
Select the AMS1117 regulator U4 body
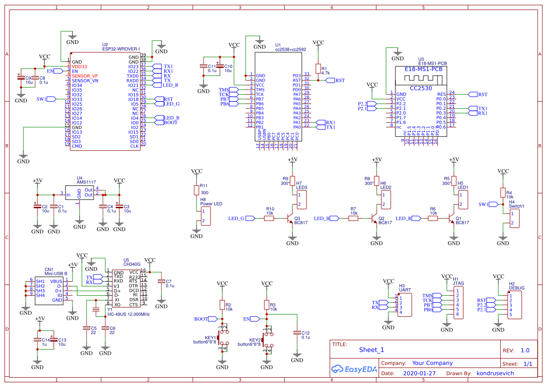click(x=80, y=194)
